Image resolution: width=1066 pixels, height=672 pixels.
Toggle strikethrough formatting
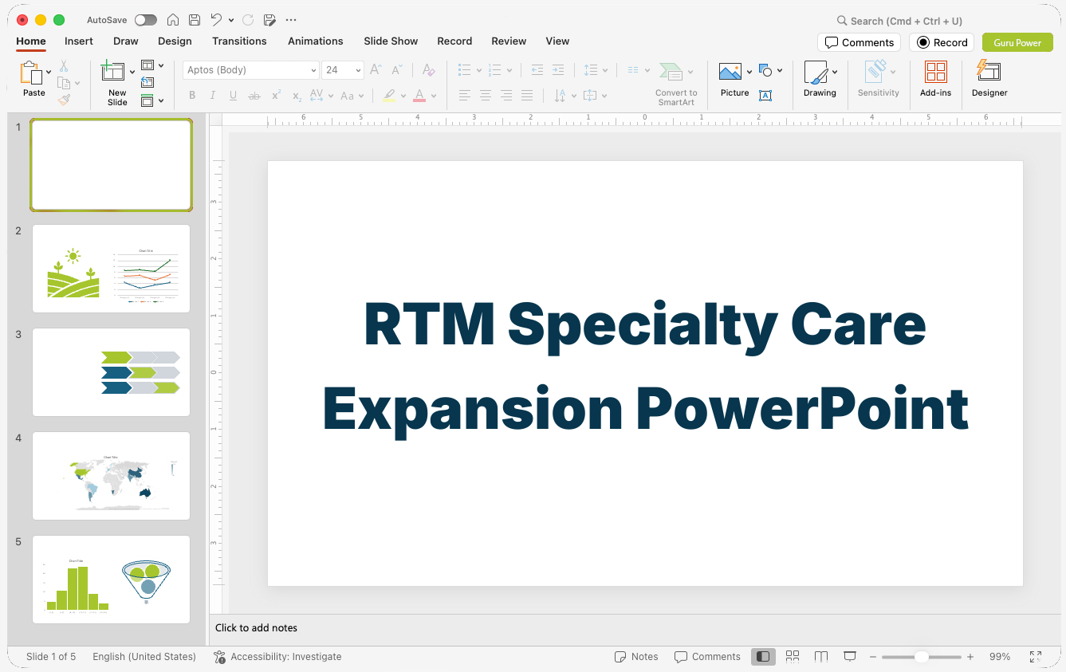[254, 96]
